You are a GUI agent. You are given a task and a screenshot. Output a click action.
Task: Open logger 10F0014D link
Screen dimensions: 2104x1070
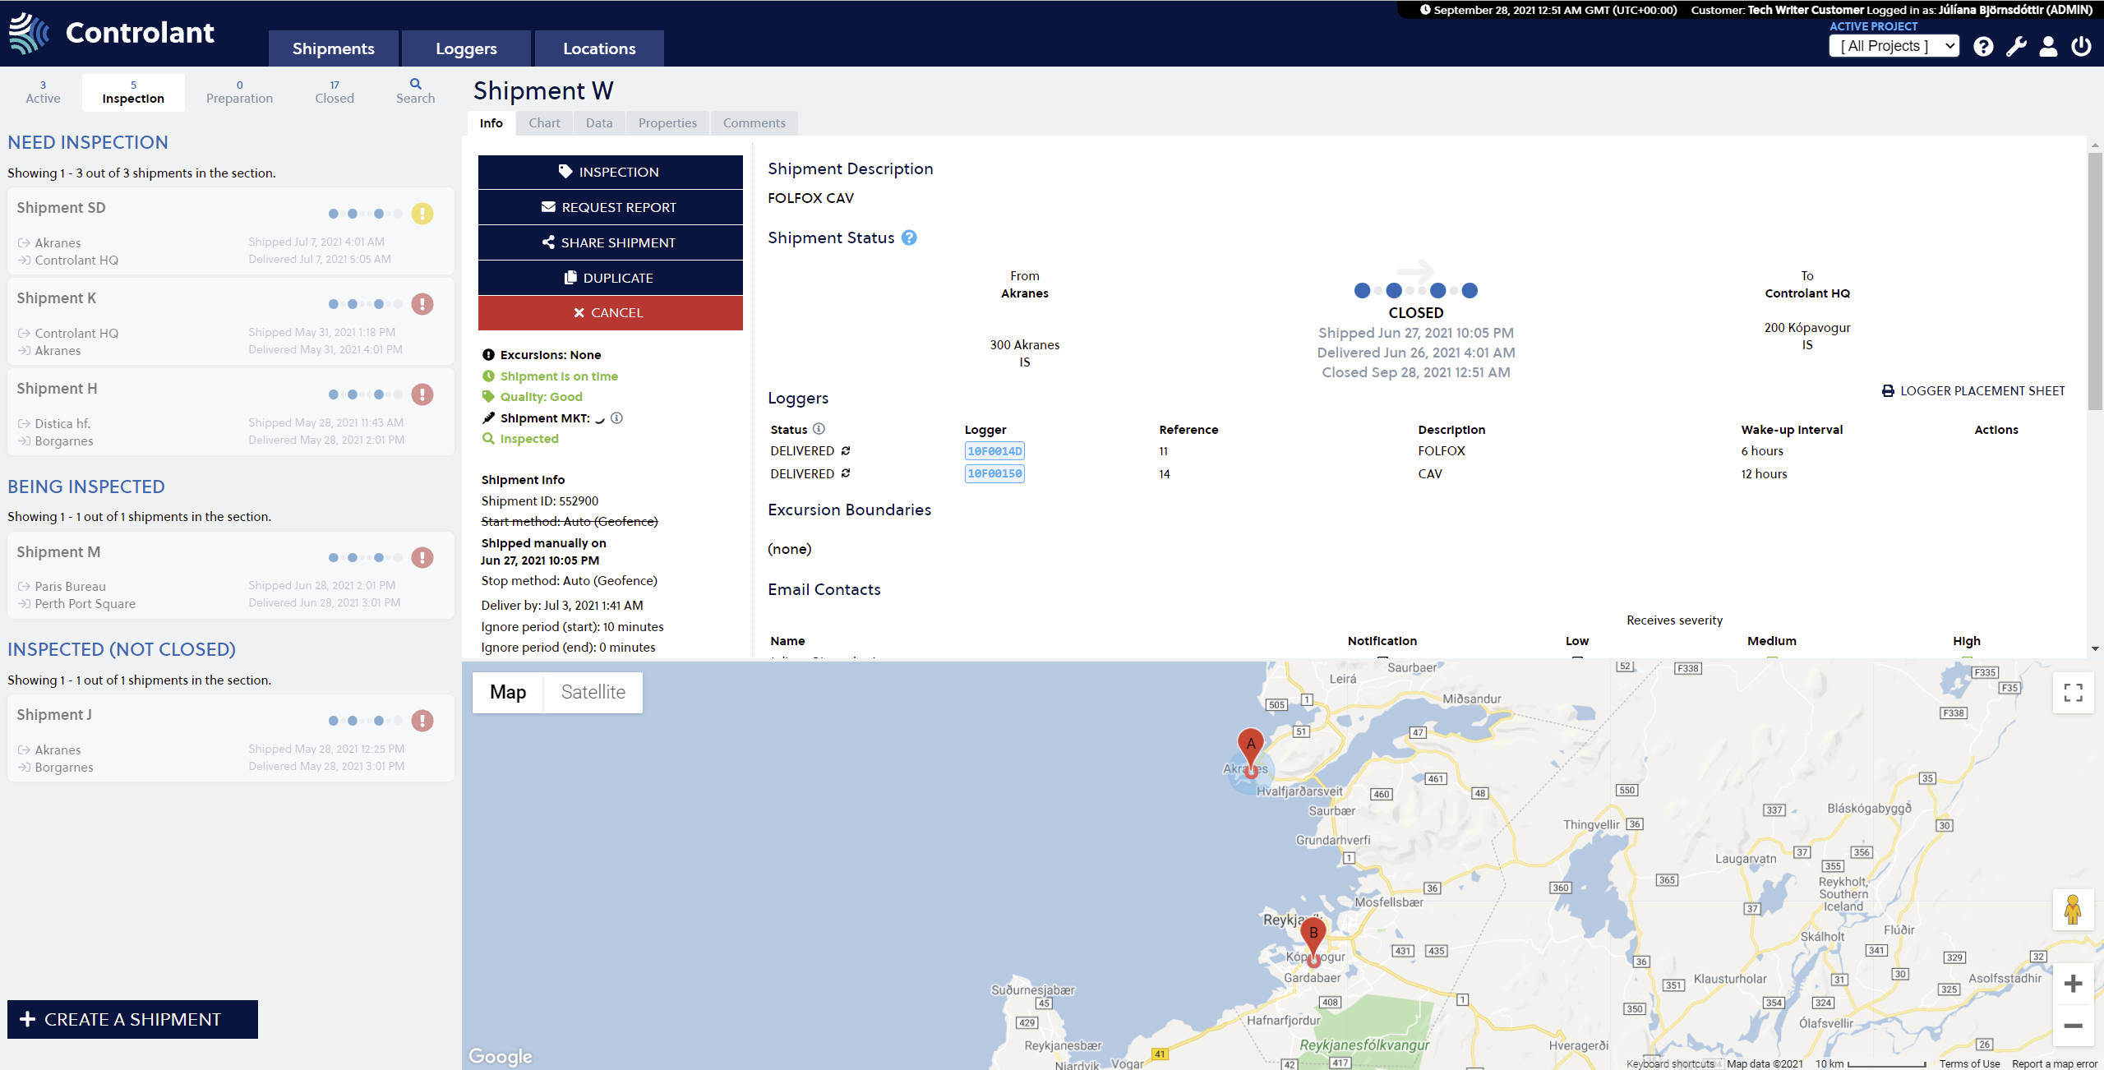[x=994, y=451]
